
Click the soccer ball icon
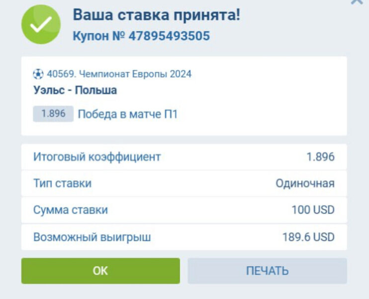coord(38,74)
